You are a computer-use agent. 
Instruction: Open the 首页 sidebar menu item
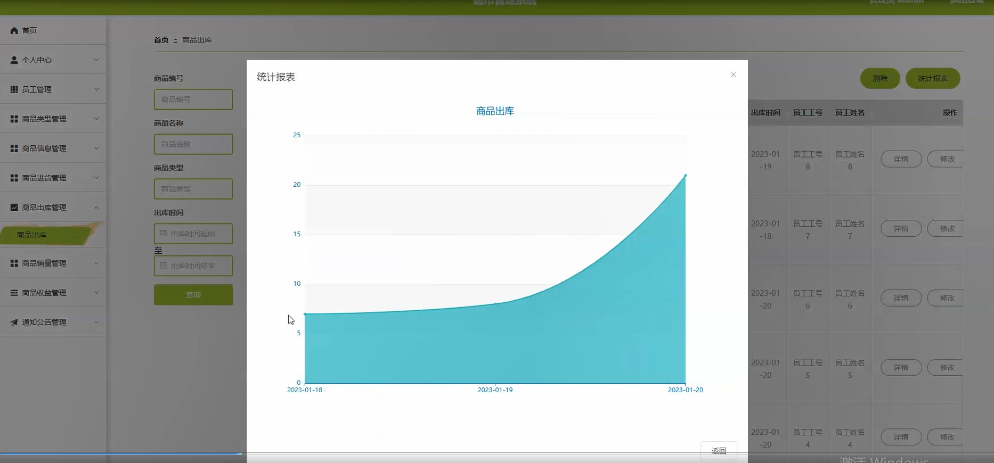(53, 30)
